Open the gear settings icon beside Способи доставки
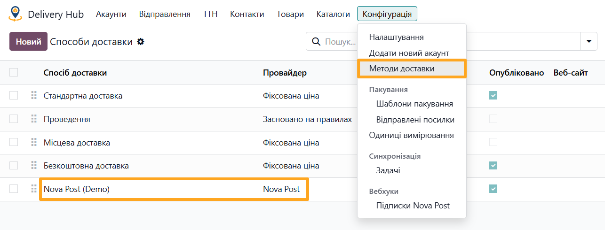The height and width of the screenshot is (230, 605). 140,42
